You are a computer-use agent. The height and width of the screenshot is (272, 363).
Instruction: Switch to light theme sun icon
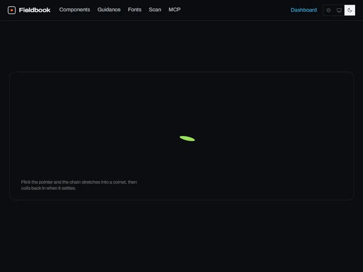(328, 10)
